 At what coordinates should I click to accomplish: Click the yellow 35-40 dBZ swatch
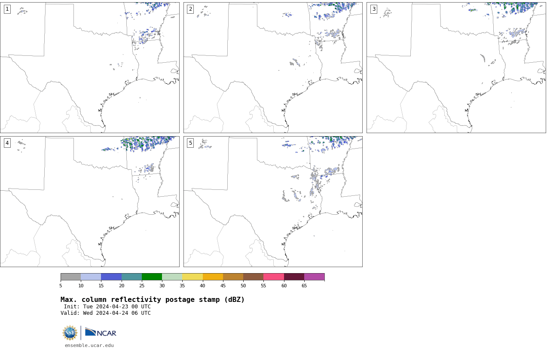click(192, 277)
